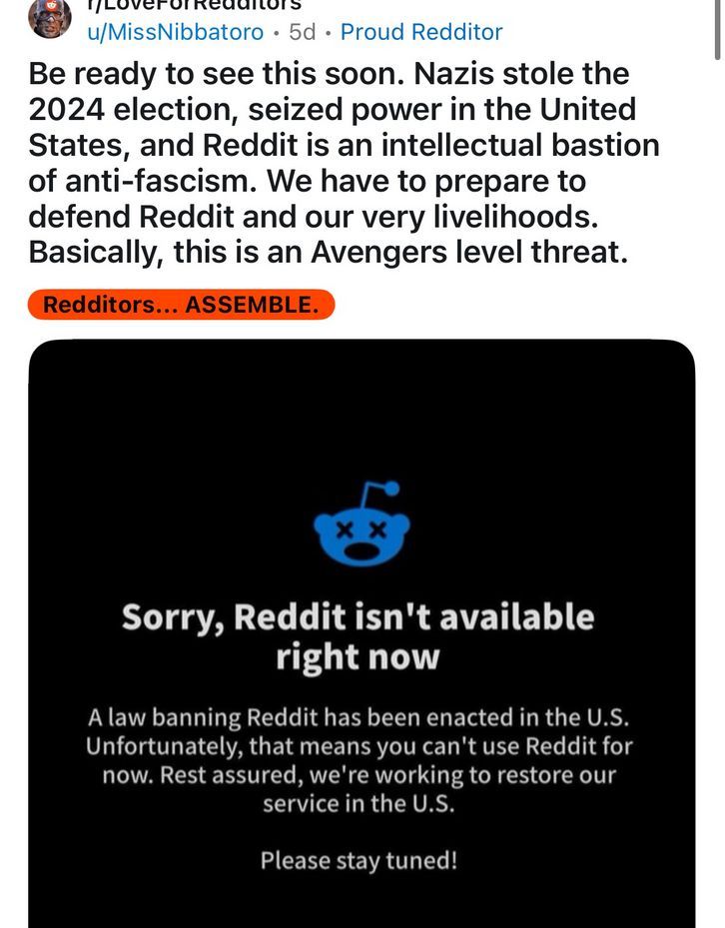This screenshot has height=928, width=725.
Task: Click the Proud Redditor user flair
Action: pos(421,32)
